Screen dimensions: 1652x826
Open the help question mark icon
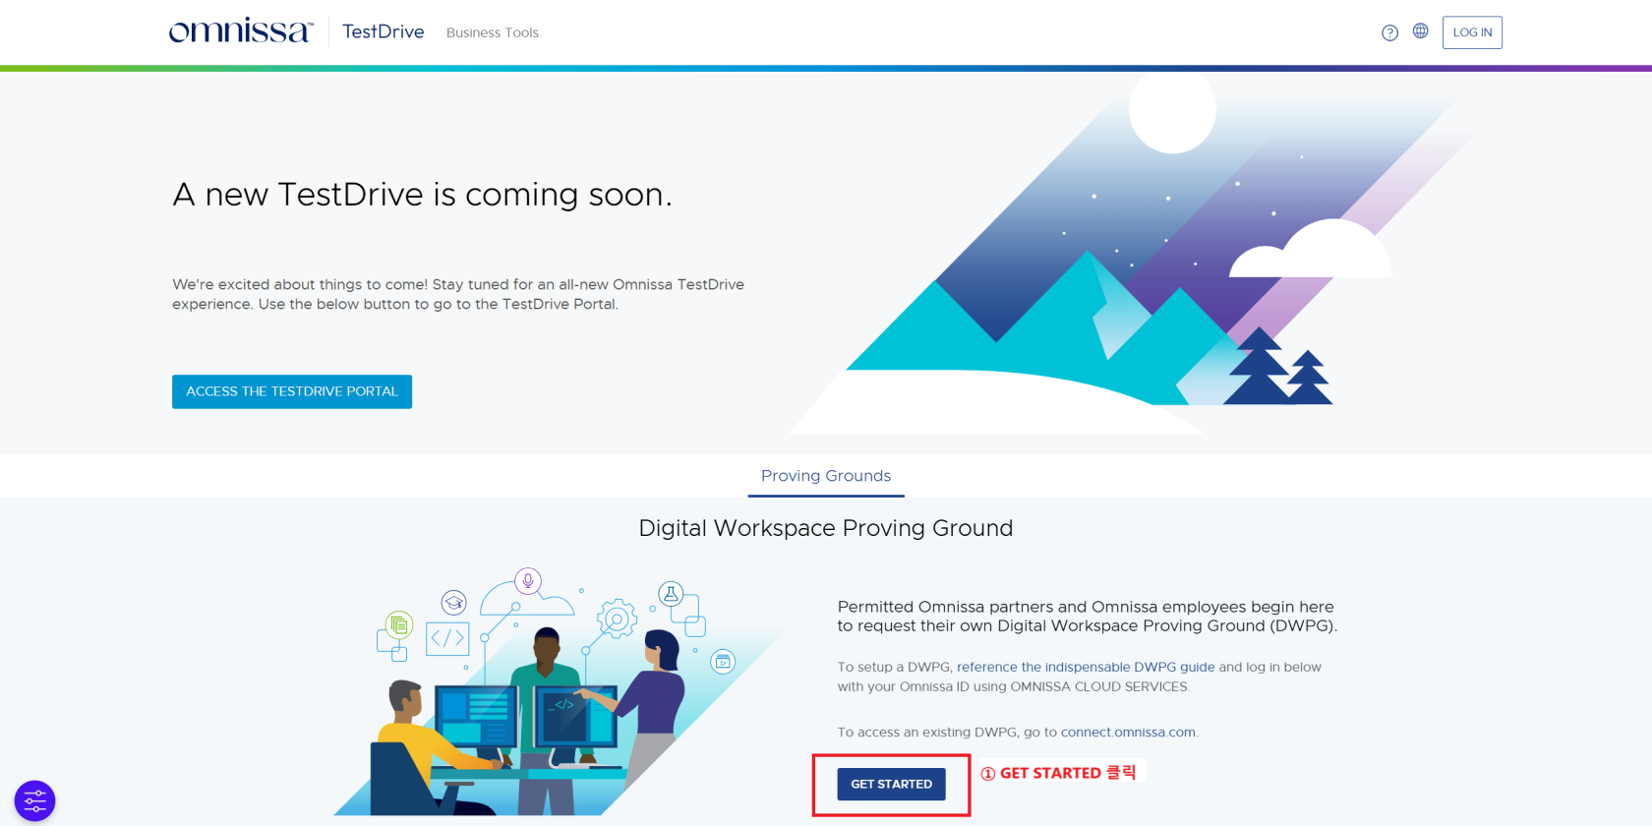tap(1389, 32)
